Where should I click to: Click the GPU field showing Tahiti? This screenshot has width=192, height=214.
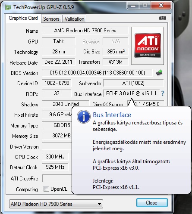tap(59, 41)
